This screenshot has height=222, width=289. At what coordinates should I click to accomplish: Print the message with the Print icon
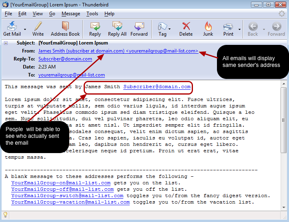pos(228,28)
